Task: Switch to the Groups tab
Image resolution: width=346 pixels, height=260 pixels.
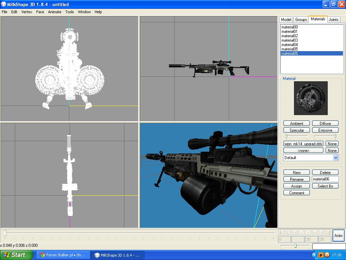Action: tap(301, 20)
